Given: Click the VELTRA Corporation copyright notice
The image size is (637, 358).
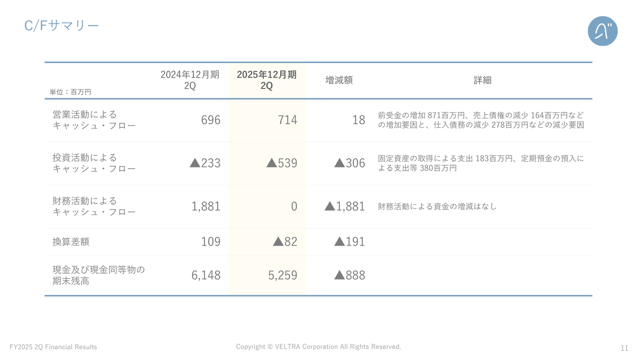Looking at the screenshot, I should (x=318, y=347).
